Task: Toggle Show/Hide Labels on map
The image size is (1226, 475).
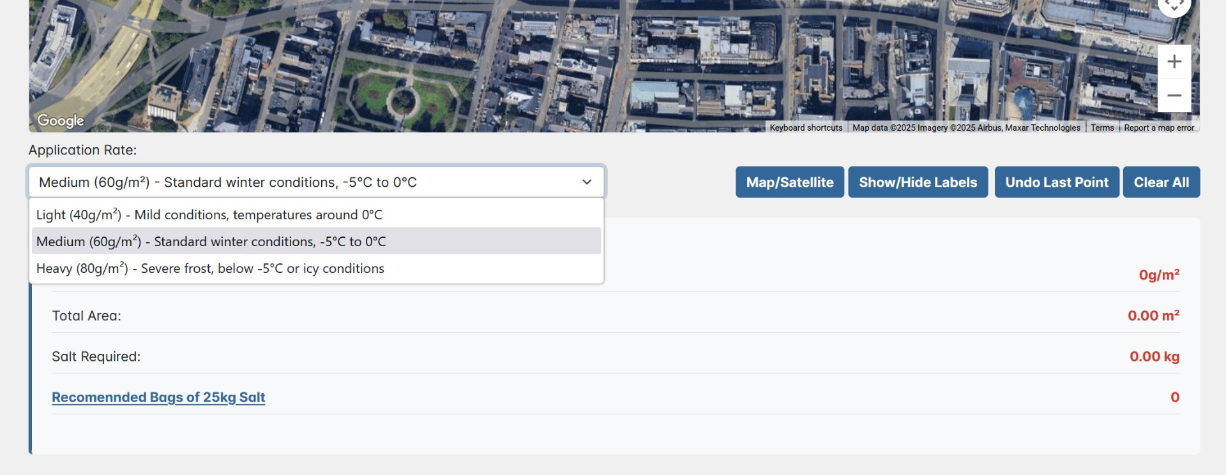Action: [x=918, y=182]
